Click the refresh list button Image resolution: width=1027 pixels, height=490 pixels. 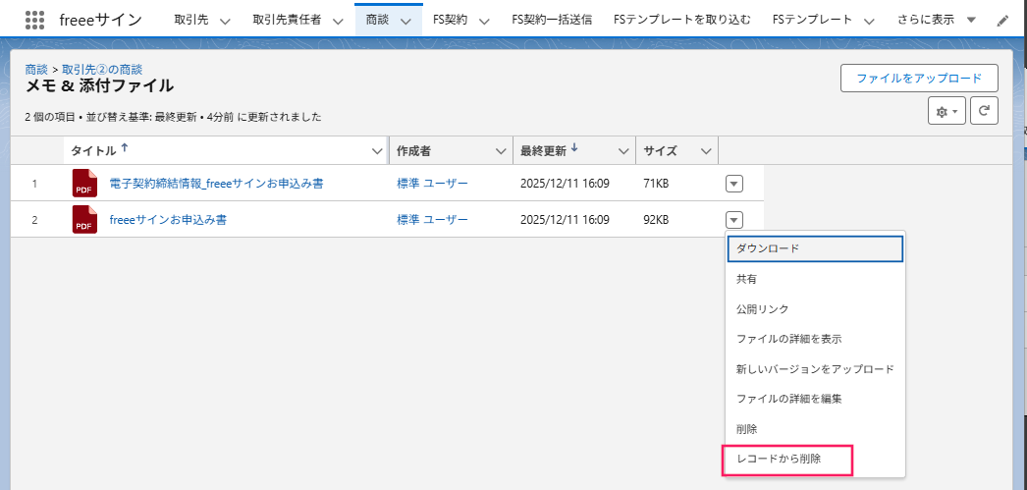click(x=984, y=111)
